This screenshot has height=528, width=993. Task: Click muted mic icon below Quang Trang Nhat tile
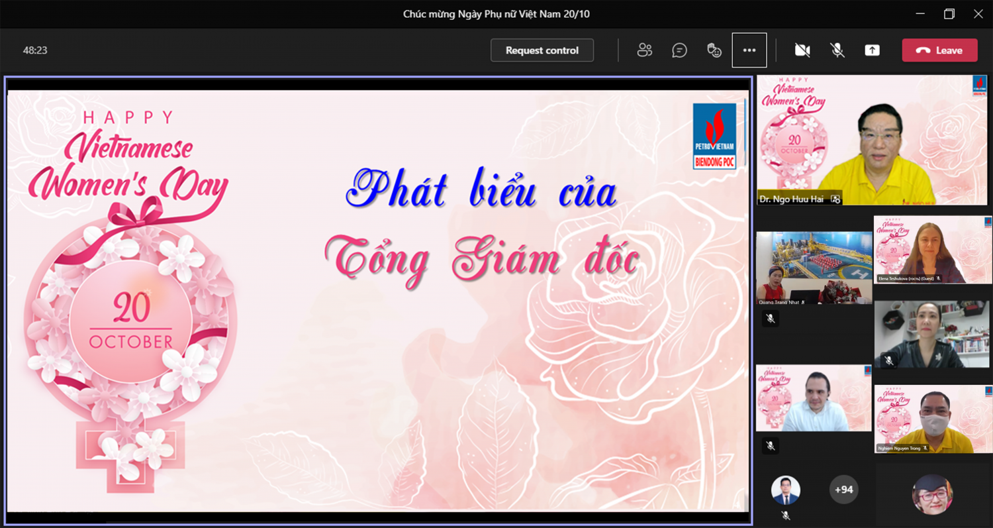pos(770,319)
